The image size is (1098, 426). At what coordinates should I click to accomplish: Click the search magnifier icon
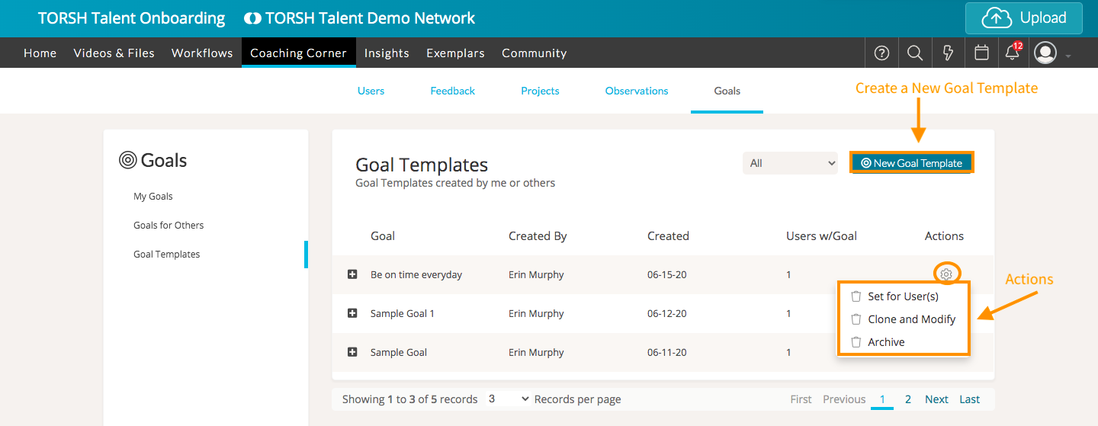coord(915,53)
